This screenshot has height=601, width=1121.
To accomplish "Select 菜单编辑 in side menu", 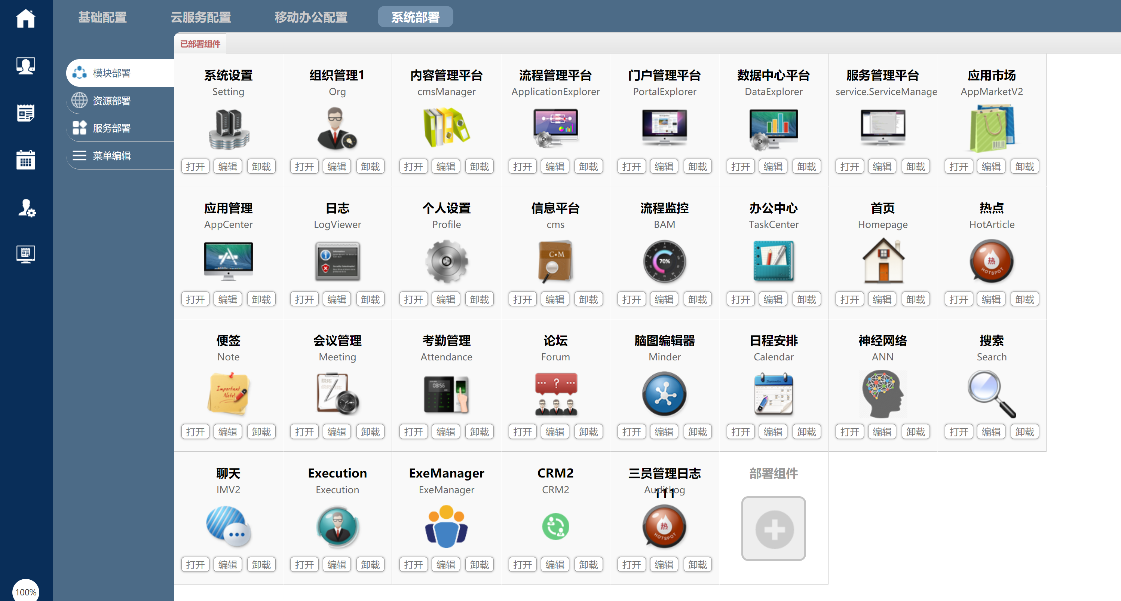I will [x=111, y=155].
